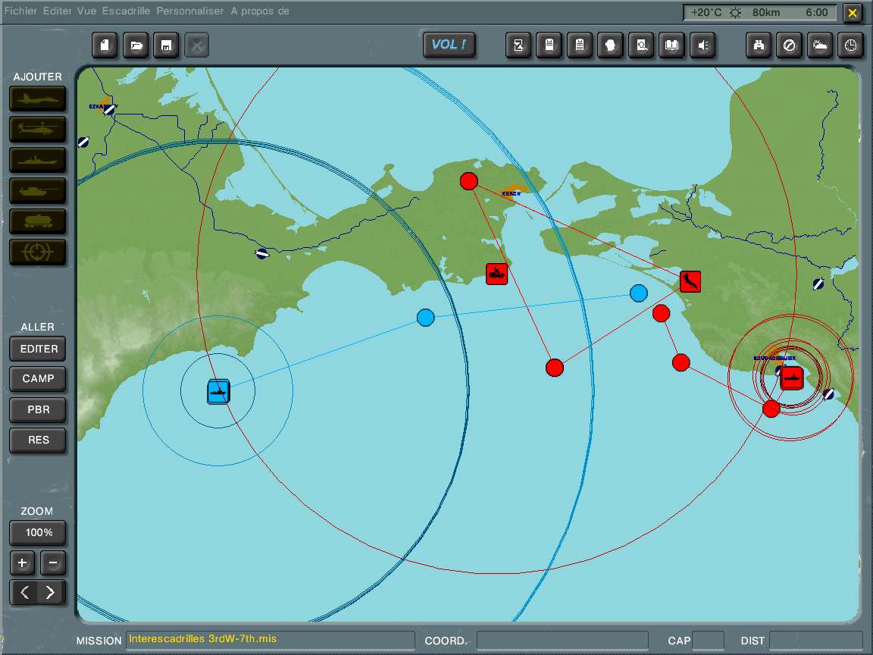Open the Personnaliser menu
Viewport: 873px width, 655px height.
click(190, 11)
